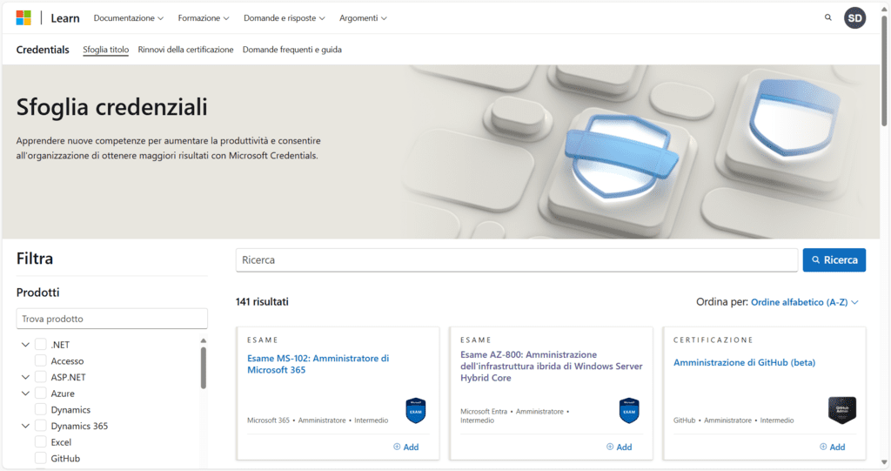Open the AZ-800 exam badge icon
This screenshot has width=891, height=471.
[x=629, y=411]
